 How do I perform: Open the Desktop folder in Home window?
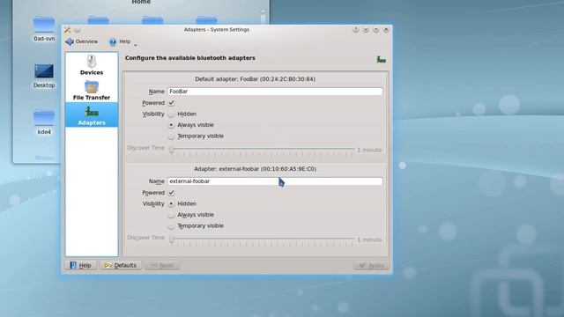44,76
